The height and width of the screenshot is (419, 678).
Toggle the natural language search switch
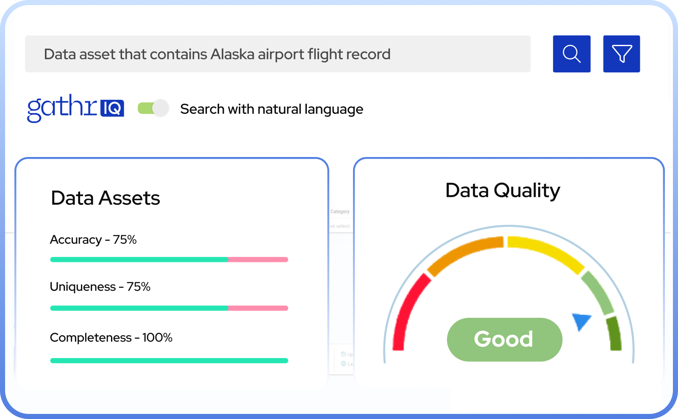point(153,108)
